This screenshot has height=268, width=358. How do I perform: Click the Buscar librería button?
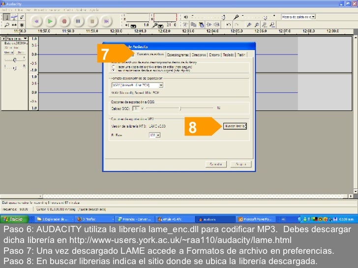click(x=235, y=126)
